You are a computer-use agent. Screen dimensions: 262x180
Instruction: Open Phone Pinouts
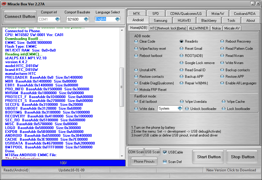144,161
